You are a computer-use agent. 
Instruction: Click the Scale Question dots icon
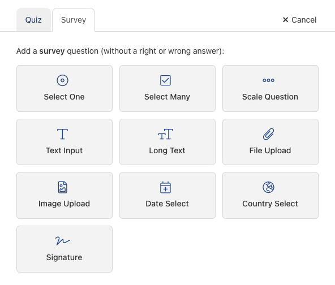click(x=268, y=80)
